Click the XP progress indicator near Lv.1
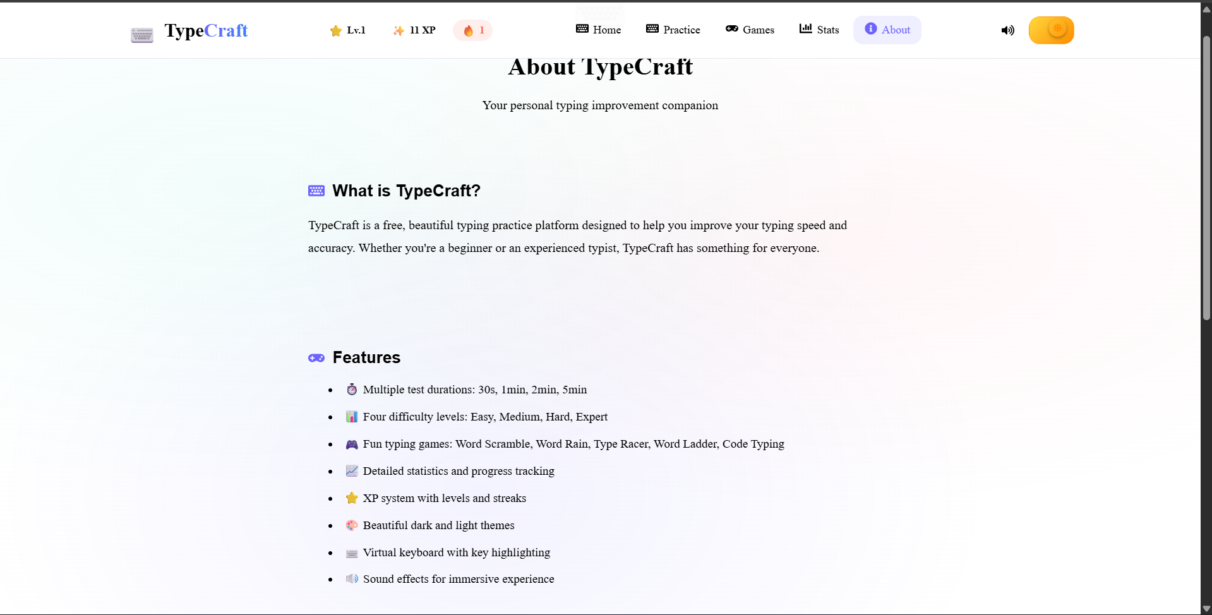 [414, 30]
